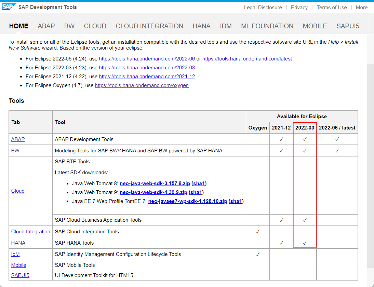Screen dimensions: 374x287
Task: Select the HANA navigation tab
Action: click(x=202, y=26)
